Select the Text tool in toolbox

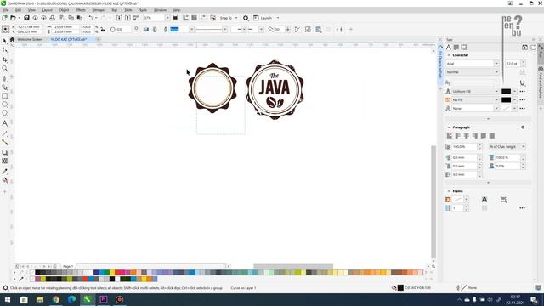click(5, 123)
